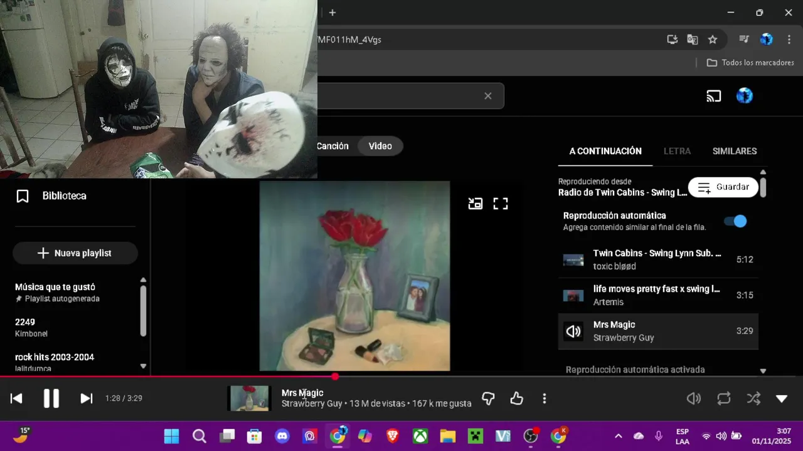
Task: Open File Explorer from taskbar
Action: [447, 436]
